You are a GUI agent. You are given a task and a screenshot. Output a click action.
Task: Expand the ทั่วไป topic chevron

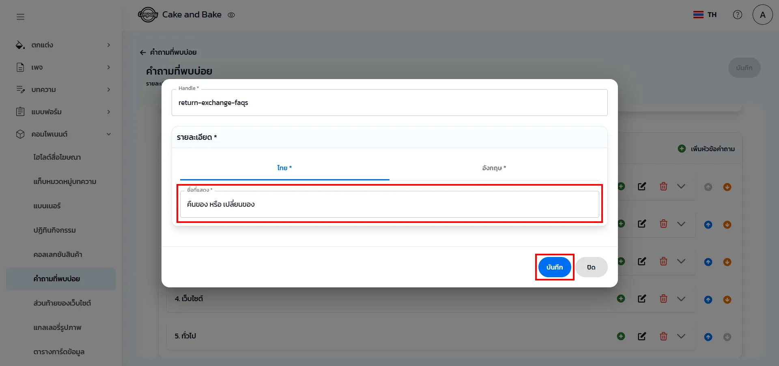pos(681,336)
